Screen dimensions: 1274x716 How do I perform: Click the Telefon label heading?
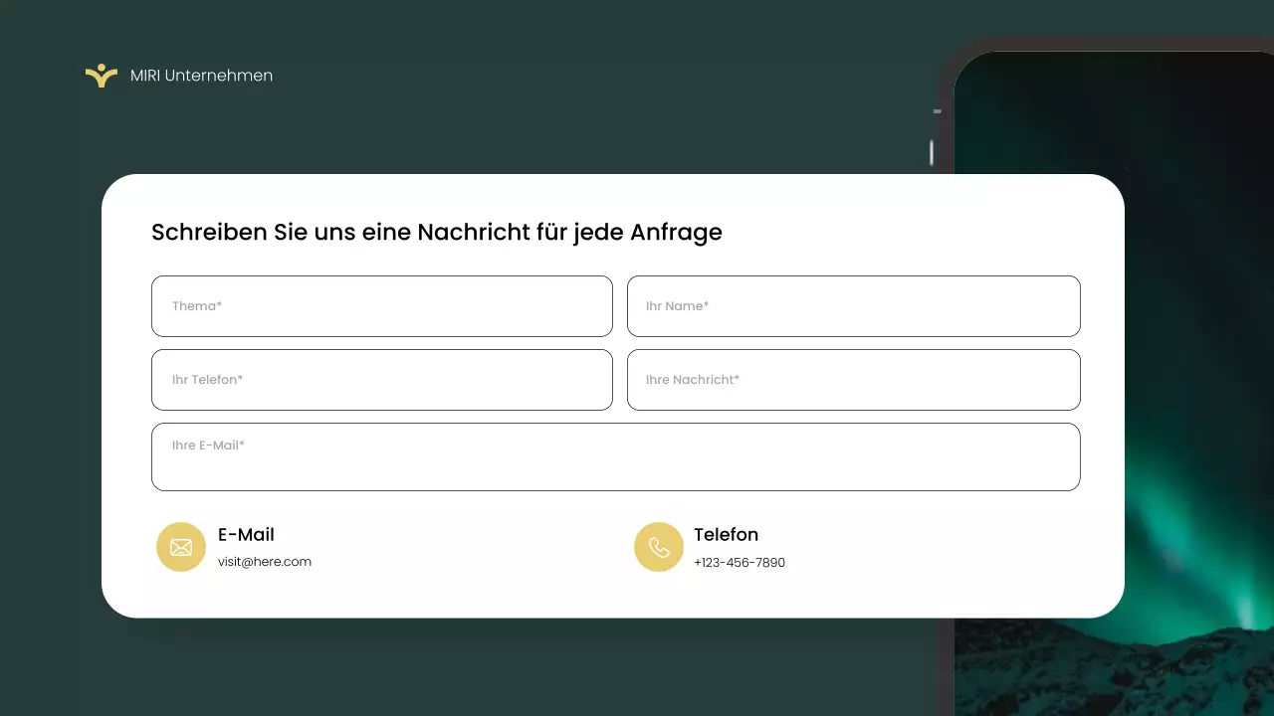727,534
